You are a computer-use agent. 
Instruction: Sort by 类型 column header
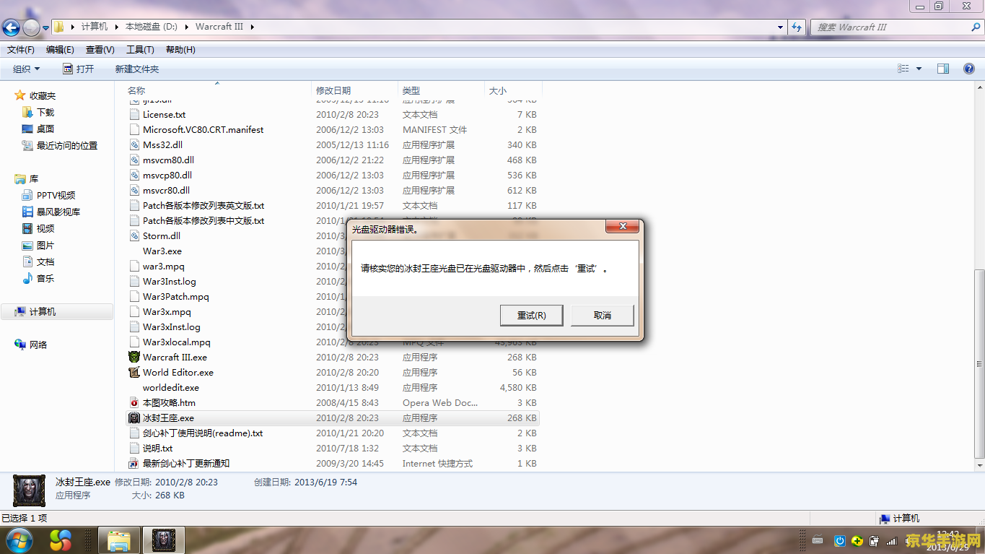(411, 90)
